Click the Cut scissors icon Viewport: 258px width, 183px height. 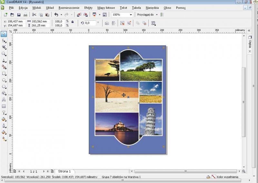coord(34,15)
